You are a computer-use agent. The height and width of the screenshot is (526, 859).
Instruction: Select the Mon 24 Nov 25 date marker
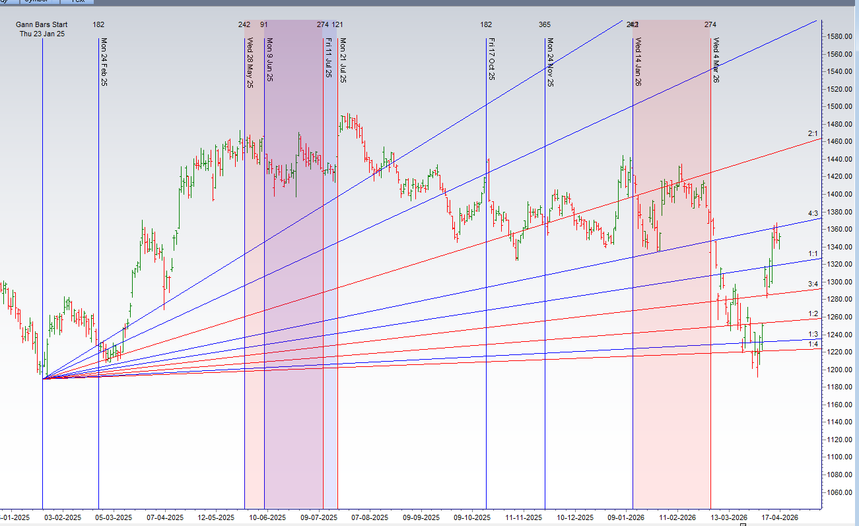point(550,62)
